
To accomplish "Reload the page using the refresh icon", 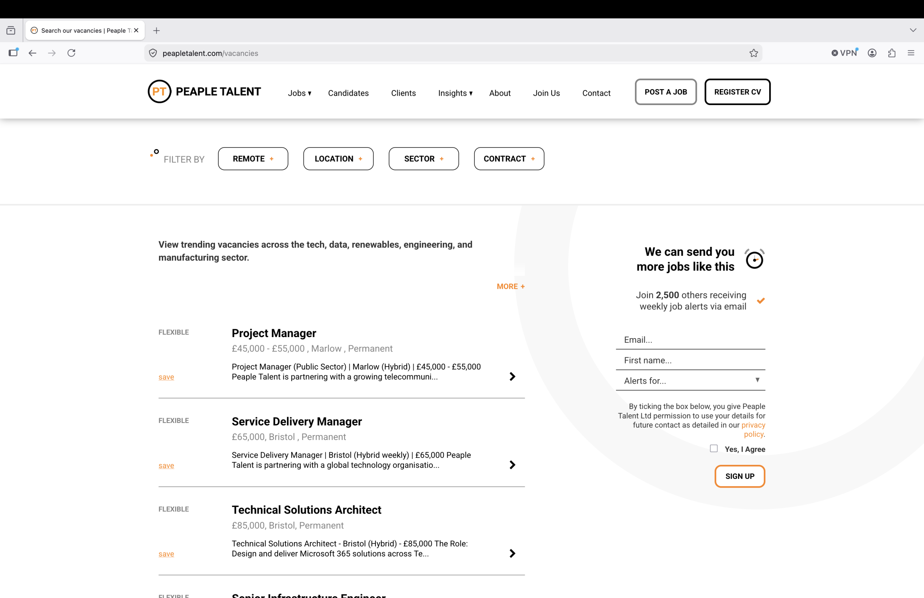I will click(71, 53).
